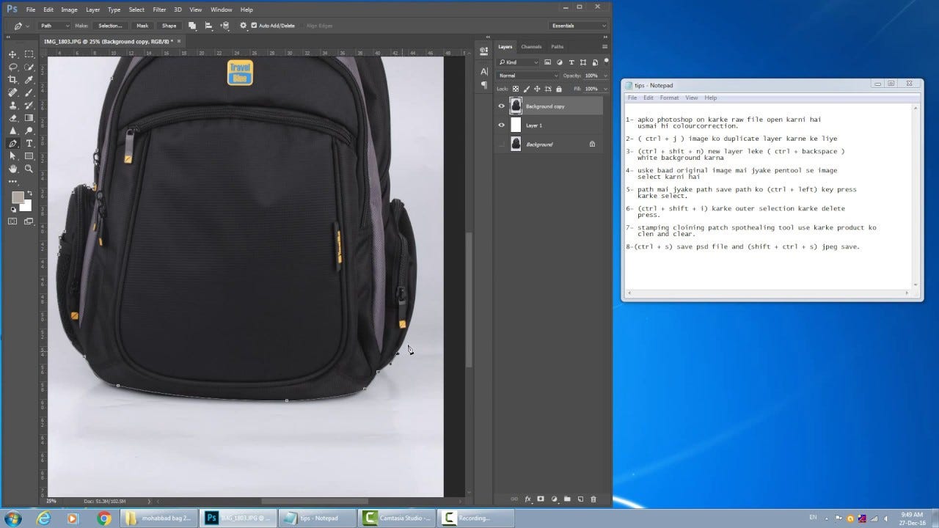Toggle Lock transparent pixels
939x528 pixels.
(516, 89)
